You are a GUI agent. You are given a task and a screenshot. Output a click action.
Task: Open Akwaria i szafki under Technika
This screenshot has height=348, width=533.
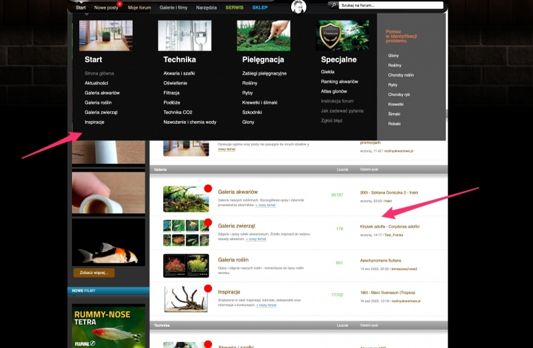(x=179, y=73)
